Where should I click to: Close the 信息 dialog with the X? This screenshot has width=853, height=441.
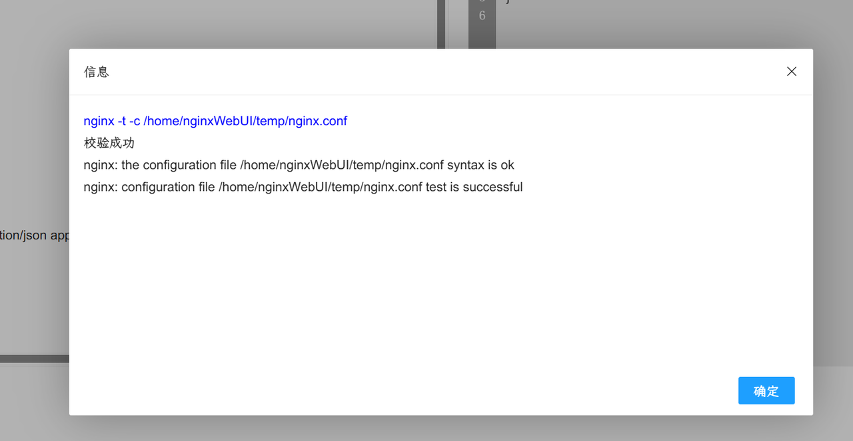click(791, 71)
